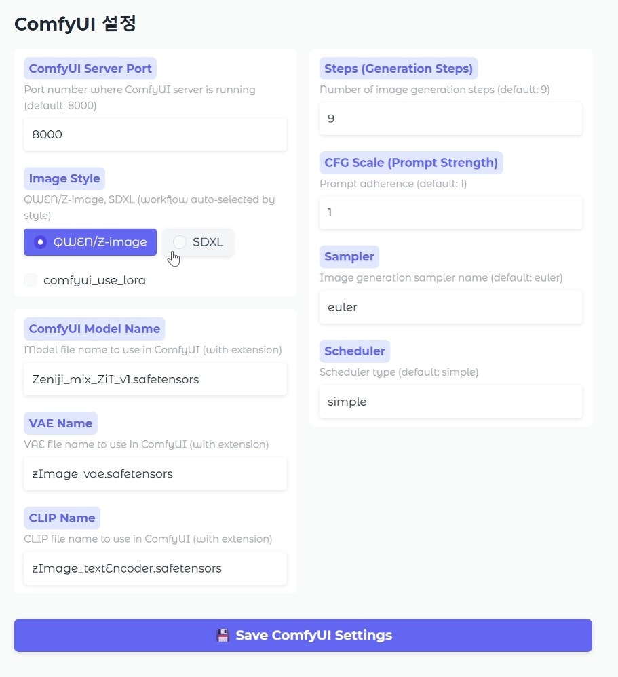Click the port number field showing 8000
Viewport: 618px width, 677px height.
coord(155,134)
